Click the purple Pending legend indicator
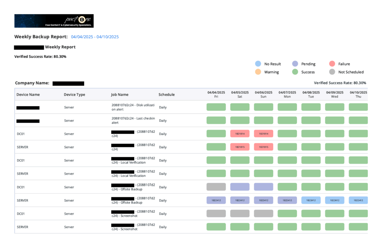The width and height of the screenshot is (380, 245). (x=294, y=64)
